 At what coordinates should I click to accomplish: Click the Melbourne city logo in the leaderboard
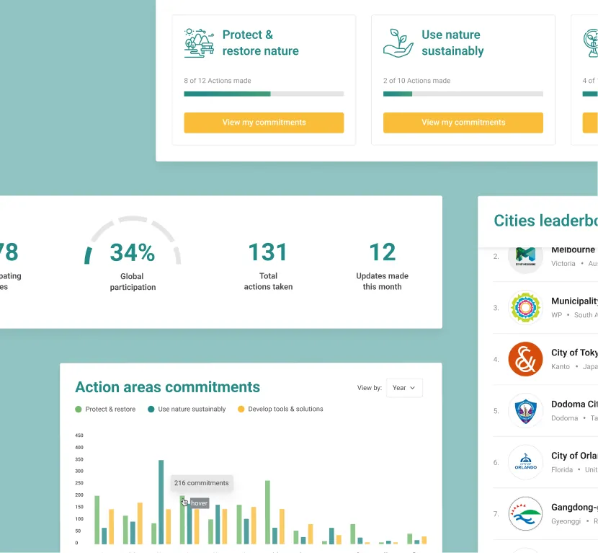(x=525, y=256)
